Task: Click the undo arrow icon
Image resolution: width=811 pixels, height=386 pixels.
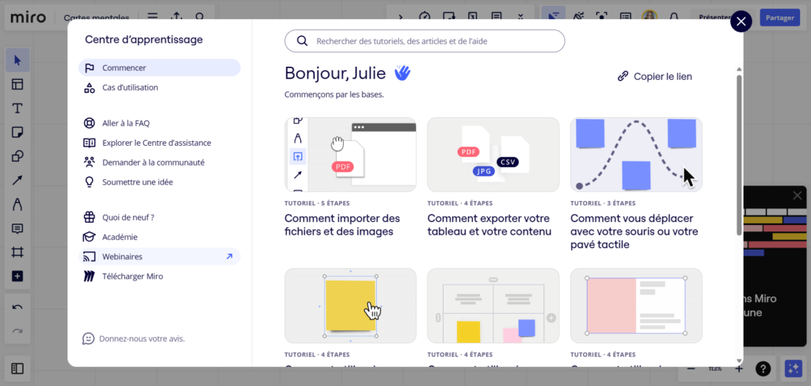Action: (x=17, y=307)
